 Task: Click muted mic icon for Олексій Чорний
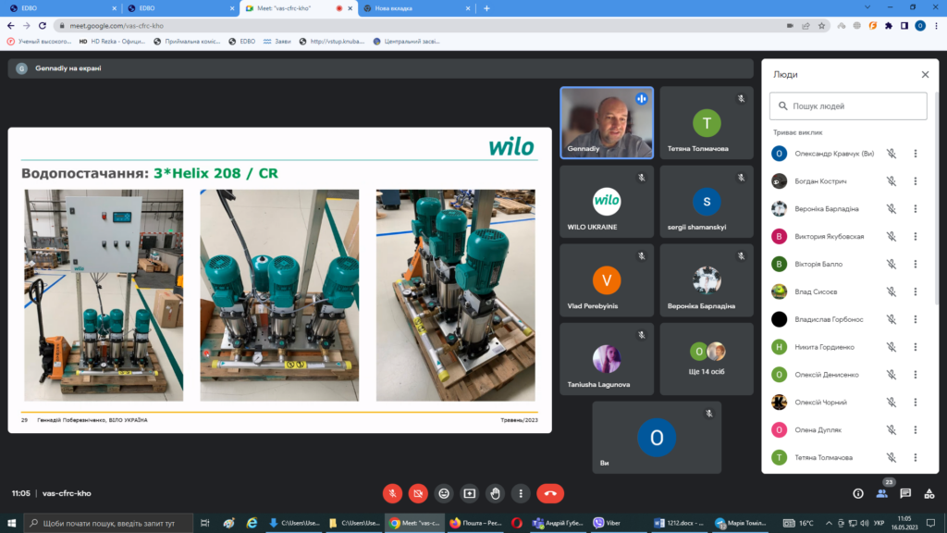pos(892,403)
